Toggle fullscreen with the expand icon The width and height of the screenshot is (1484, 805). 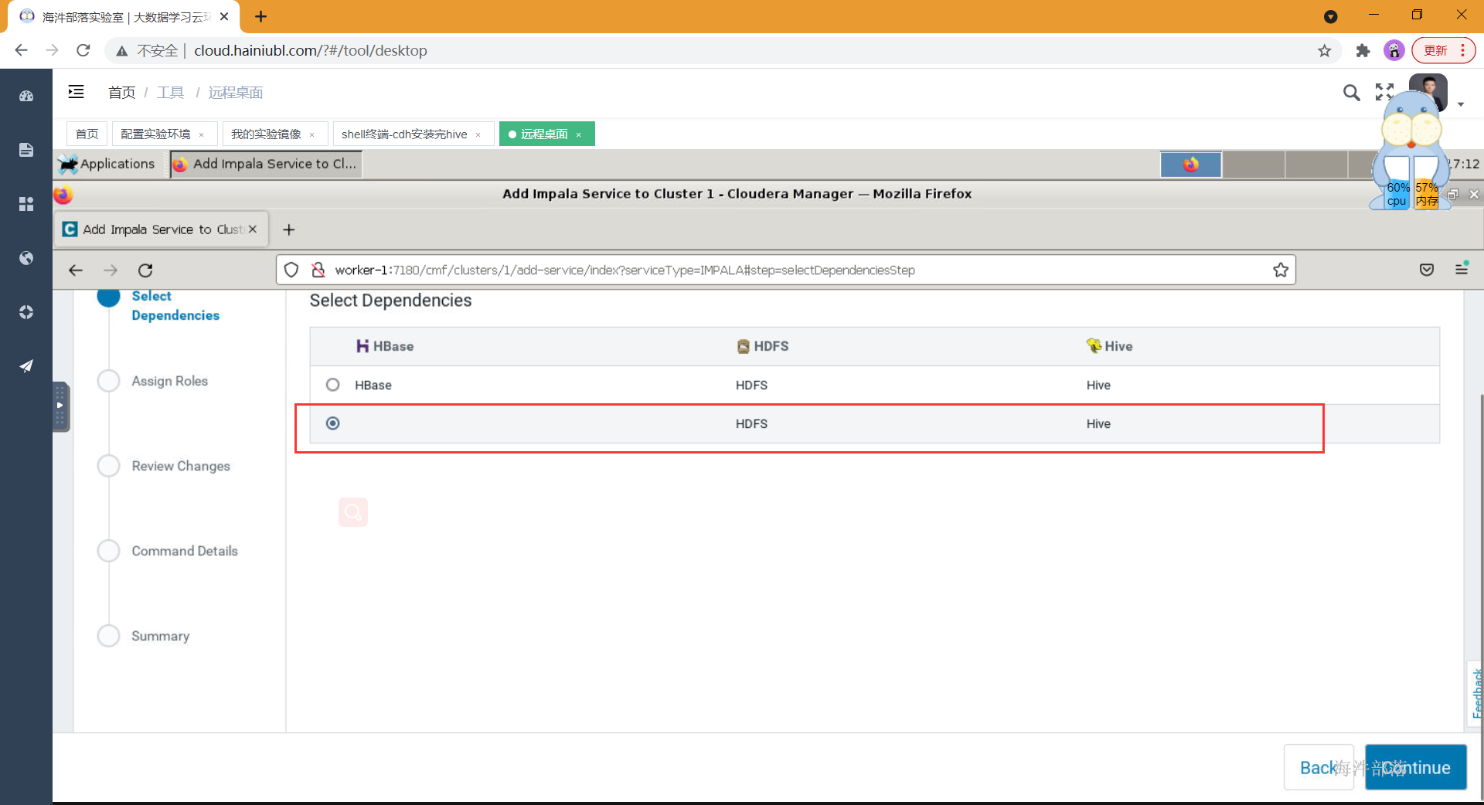pyautogui.click(x=1384, y=93)
